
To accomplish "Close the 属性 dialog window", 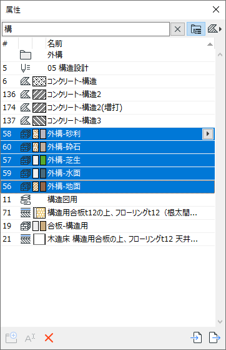I will (216, 9).
